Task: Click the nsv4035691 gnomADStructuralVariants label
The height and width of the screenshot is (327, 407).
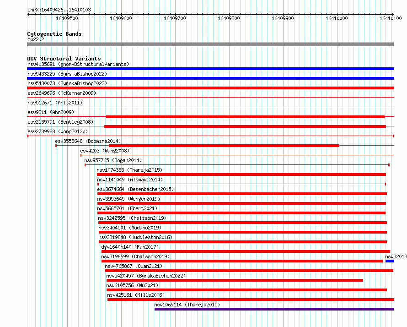Action: 78,64
